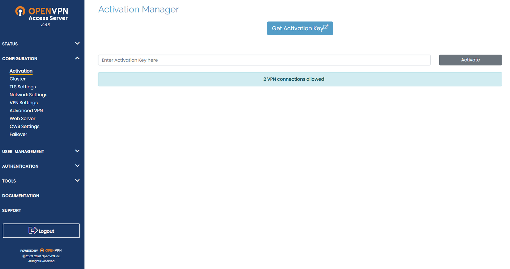Open Web Server configuration
This screenshot has height=269, width=510.
[x=23, y=119]
